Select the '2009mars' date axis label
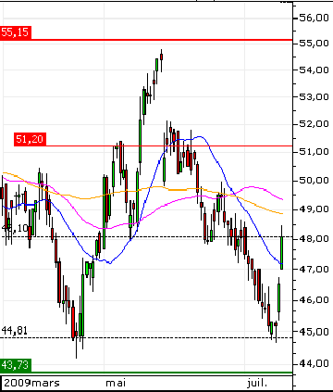 pos(31,383)
